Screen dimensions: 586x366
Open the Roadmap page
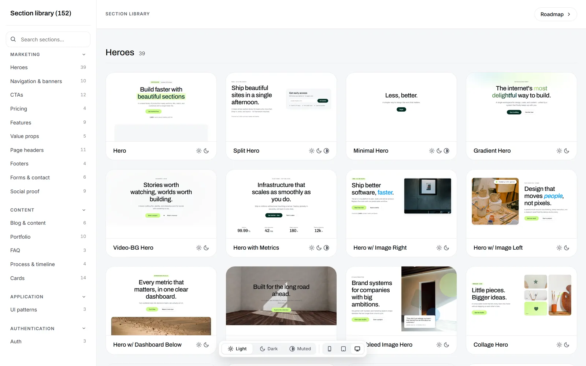tap(556, 14)
